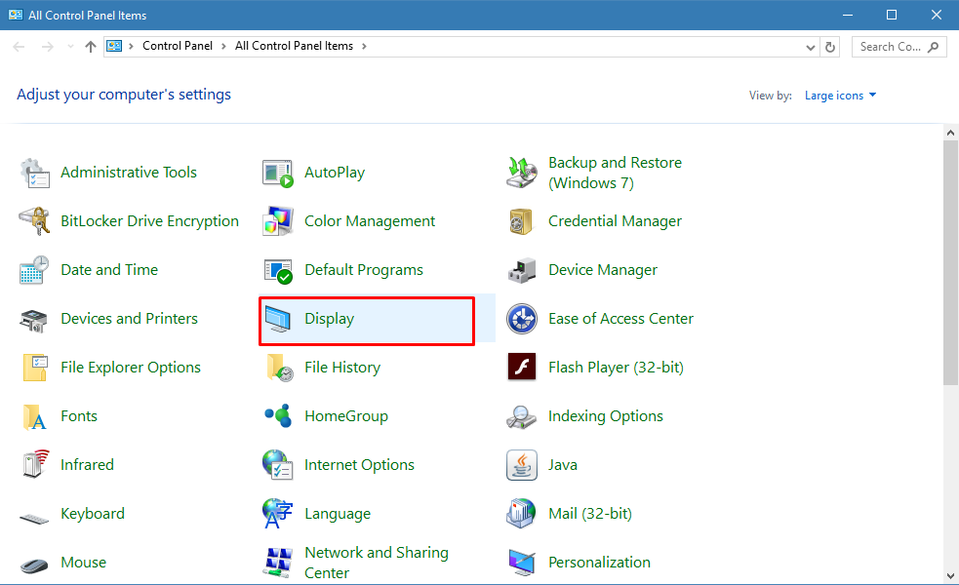Click the Backup and Restore icon

(x=522, y=173)
